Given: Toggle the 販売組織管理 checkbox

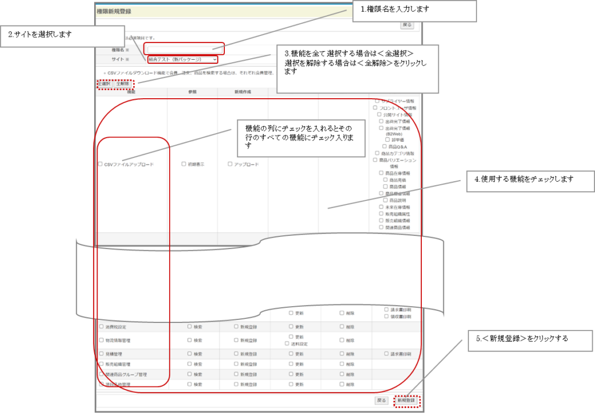Looking at the screenshot, I should click(x=101, y=364).
